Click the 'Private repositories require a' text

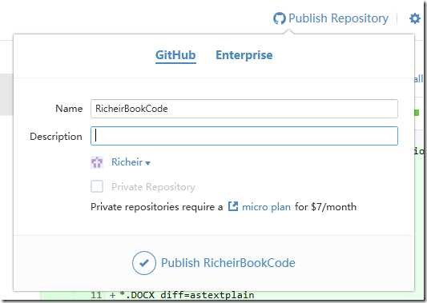point(156,207)
